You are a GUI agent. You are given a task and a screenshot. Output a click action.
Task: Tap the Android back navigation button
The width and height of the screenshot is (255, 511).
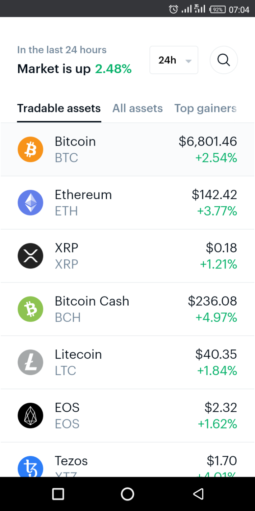pos(198,494)
